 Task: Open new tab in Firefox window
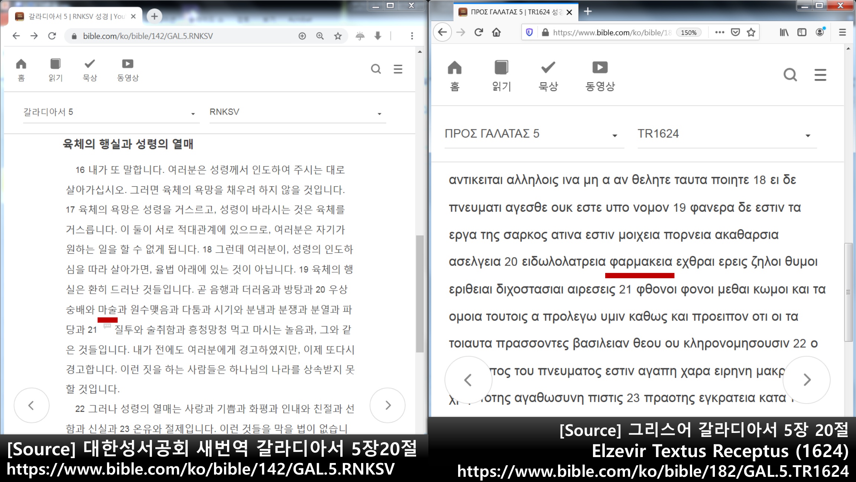[588, 12]
